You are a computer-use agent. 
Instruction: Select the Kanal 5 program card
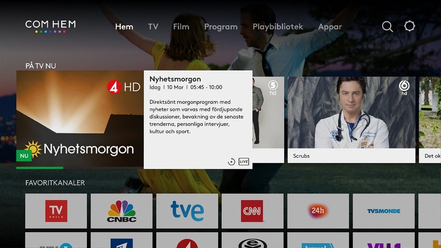(268, 120)
